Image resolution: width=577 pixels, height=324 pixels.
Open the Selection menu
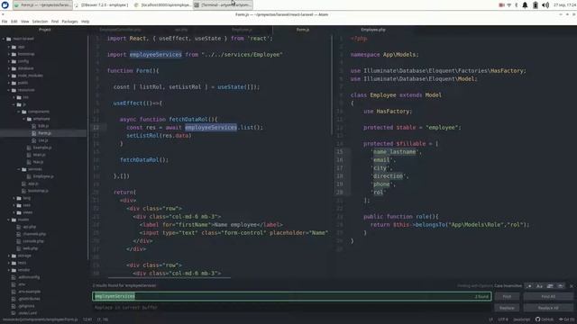click(40, 22)
